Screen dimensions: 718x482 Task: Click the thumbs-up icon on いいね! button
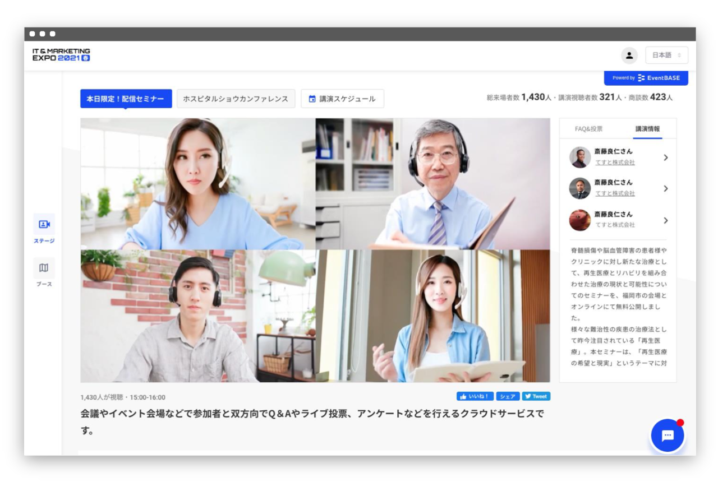tap(464, 396)
